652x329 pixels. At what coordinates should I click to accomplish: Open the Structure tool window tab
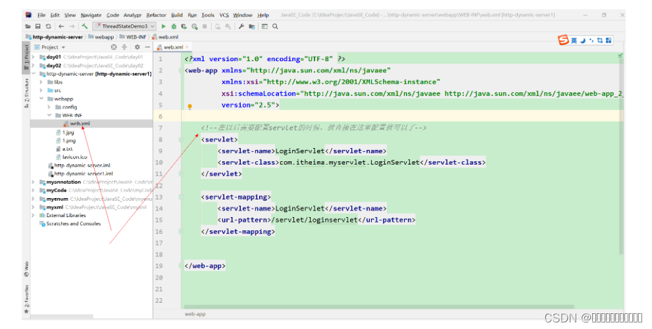coord(26,92)
